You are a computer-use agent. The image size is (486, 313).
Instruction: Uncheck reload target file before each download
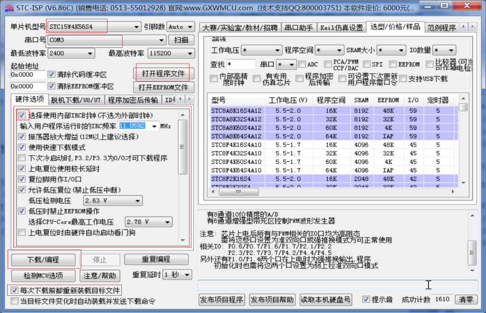point(14,290)
